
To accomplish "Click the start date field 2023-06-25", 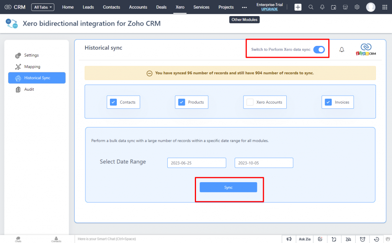I will 197,163.
